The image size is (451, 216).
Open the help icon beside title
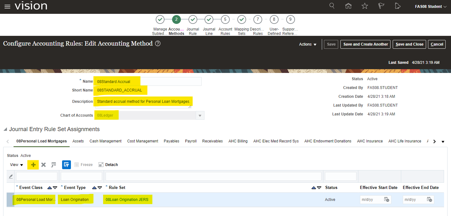158,44
